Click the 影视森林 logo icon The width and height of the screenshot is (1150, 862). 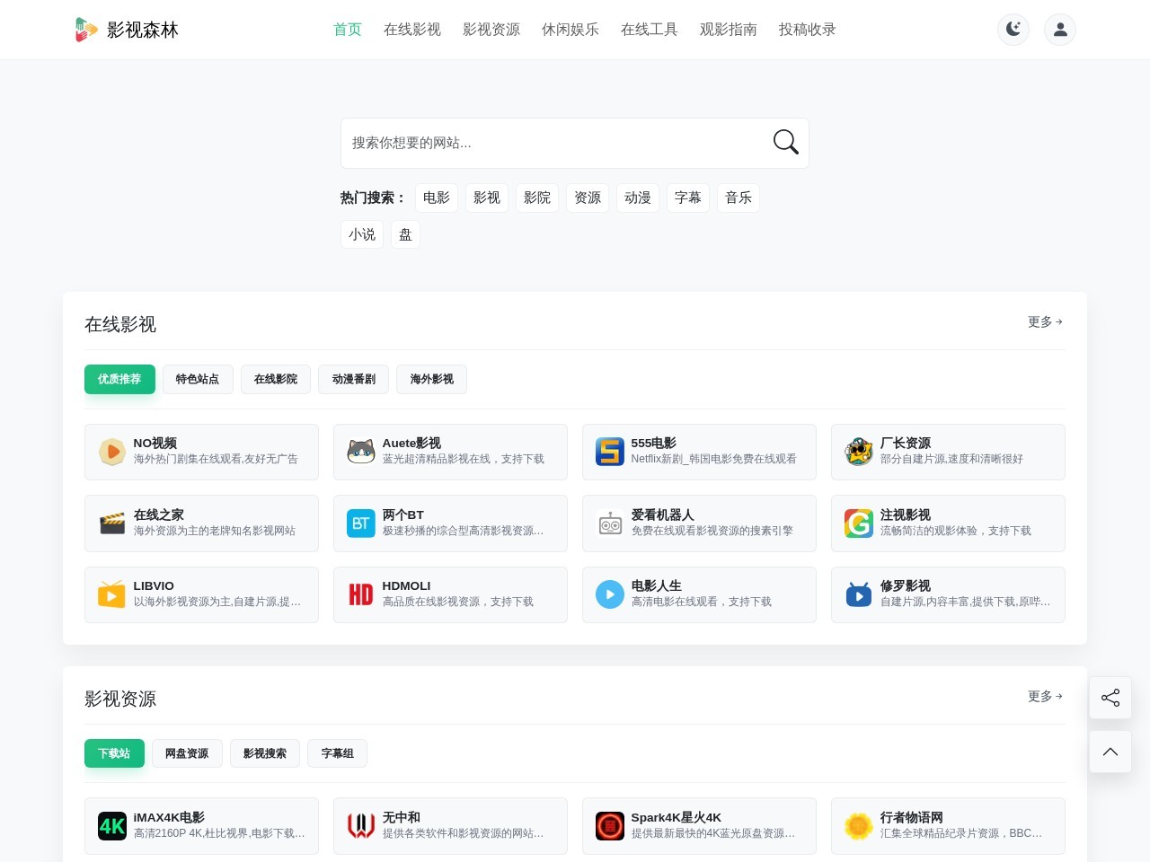tap(85, 30)
